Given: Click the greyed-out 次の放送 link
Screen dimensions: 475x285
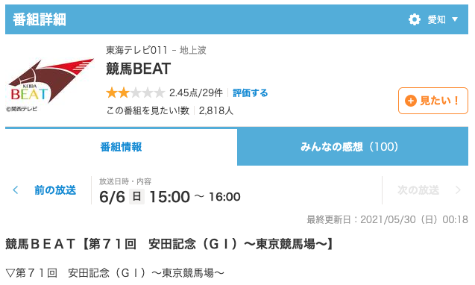Looking at the screenshot, I should pyautogui.click(x=418, y=190).
